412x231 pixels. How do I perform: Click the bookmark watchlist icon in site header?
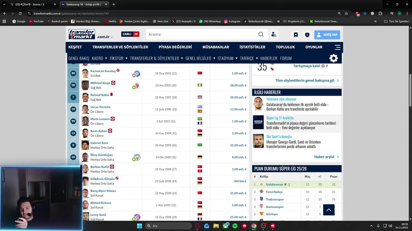click(x=295, y=35)
